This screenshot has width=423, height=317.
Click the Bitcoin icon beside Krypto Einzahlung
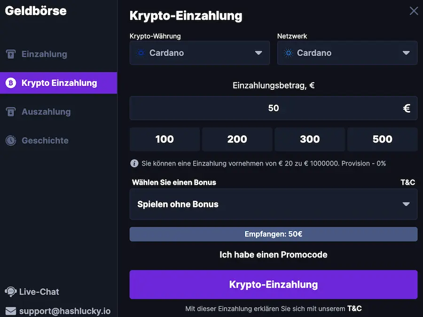[10, 83]
